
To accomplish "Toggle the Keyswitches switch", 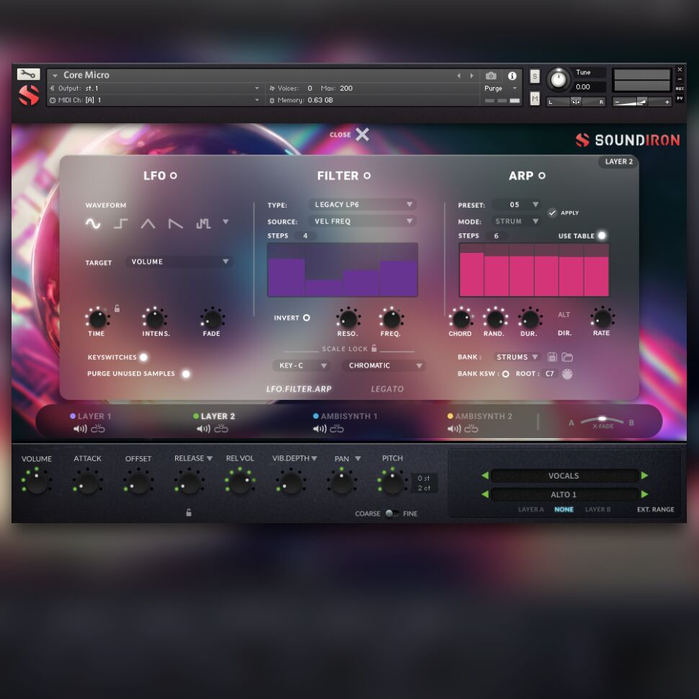I will [x=143, y=357].
